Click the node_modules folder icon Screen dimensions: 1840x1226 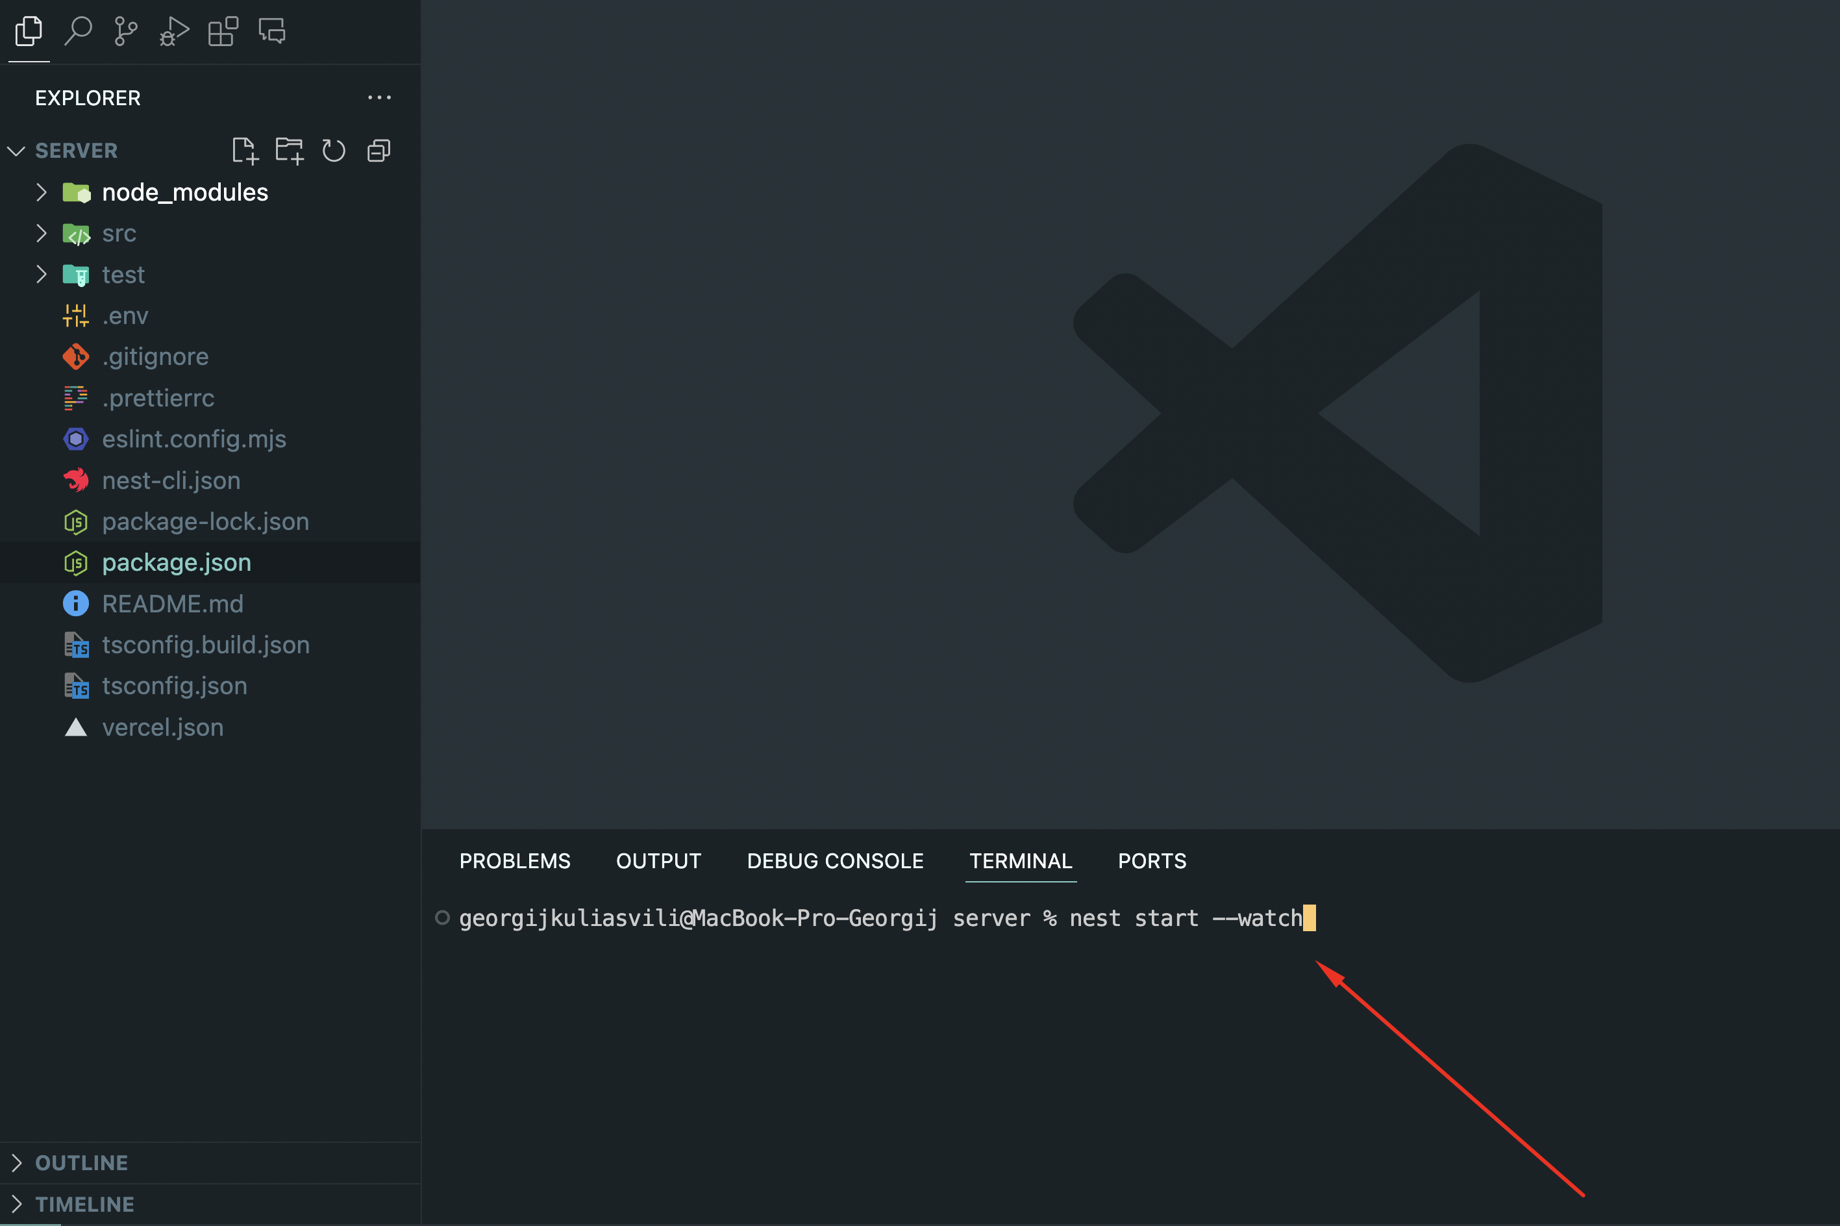pos(77,192)
